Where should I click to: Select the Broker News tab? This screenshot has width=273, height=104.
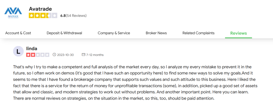pos(156,33)
